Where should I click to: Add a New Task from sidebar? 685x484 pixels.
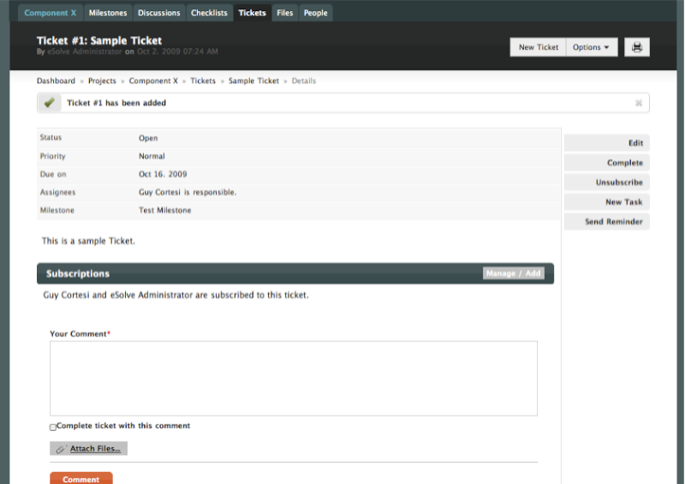(607, 202)
